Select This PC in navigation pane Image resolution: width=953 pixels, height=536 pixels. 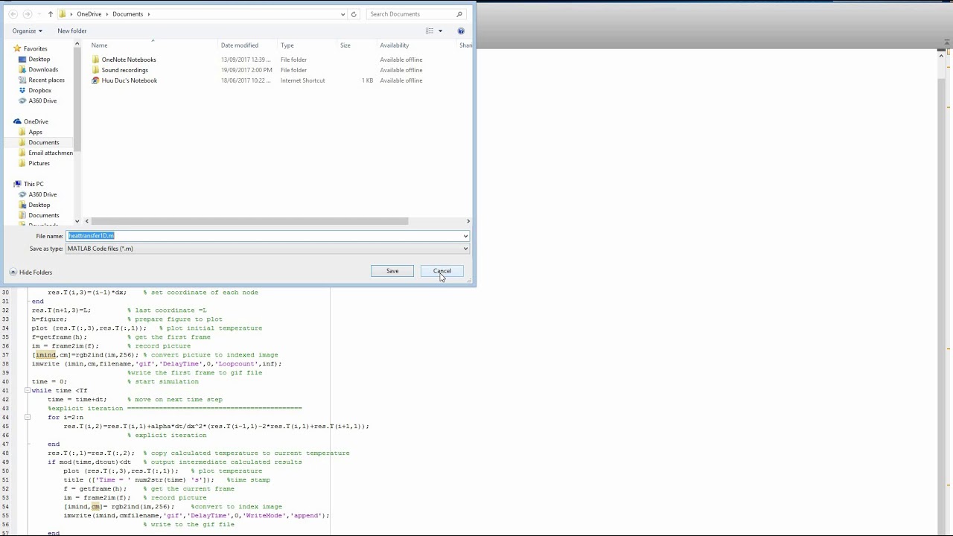pos(34,184)
